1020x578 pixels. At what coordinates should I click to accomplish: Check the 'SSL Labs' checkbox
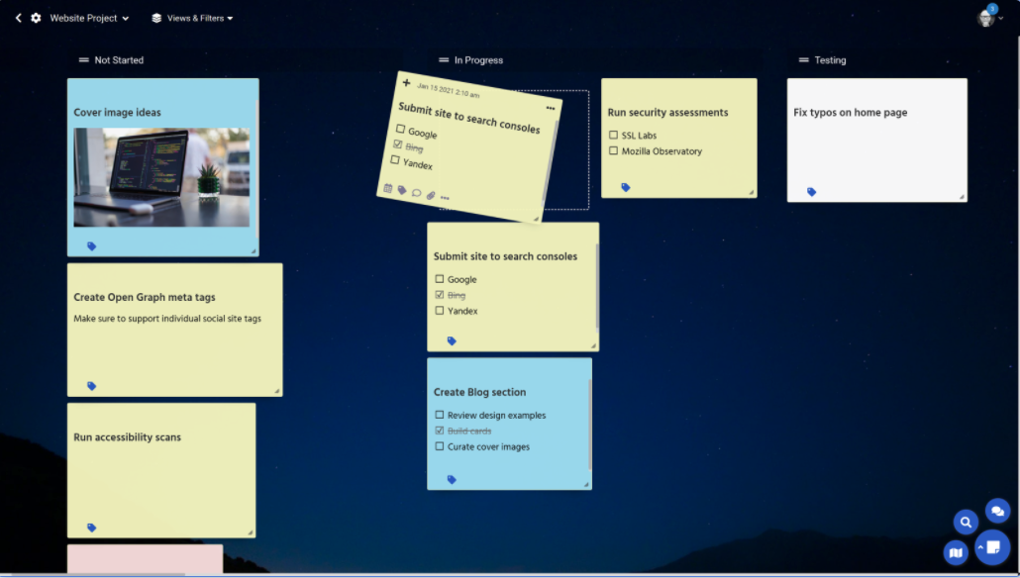pyautogui.click(x=612, y=135)
